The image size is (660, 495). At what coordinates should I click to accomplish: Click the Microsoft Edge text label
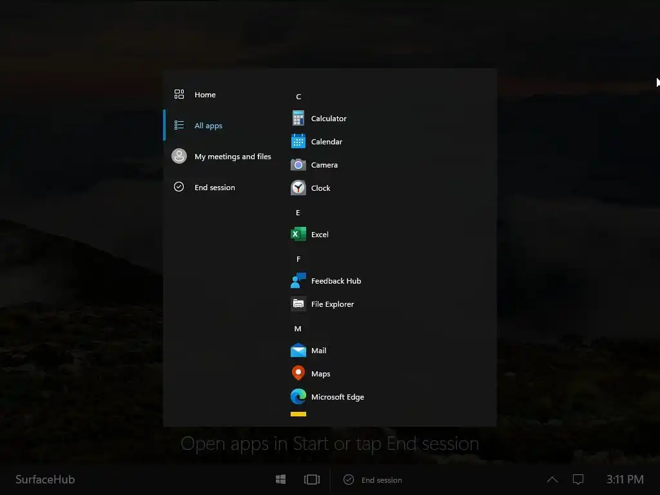[338, 397]
